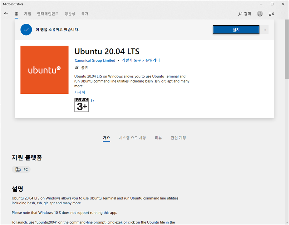
Task: Open the user account avatar
Action: pos(260,14)
